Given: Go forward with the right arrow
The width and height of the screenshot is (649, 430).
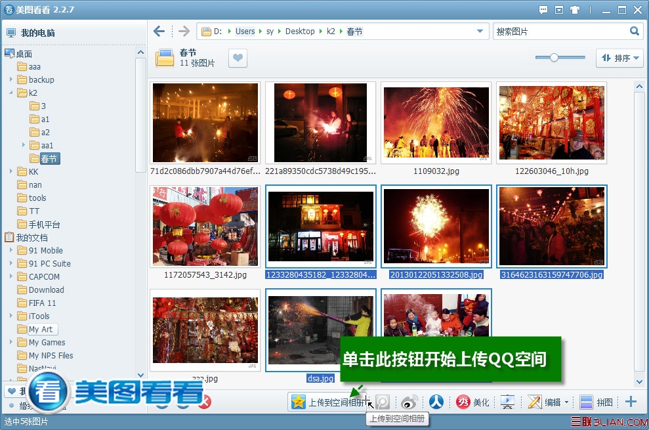Looking at the screenshot, I should [184, 31].
